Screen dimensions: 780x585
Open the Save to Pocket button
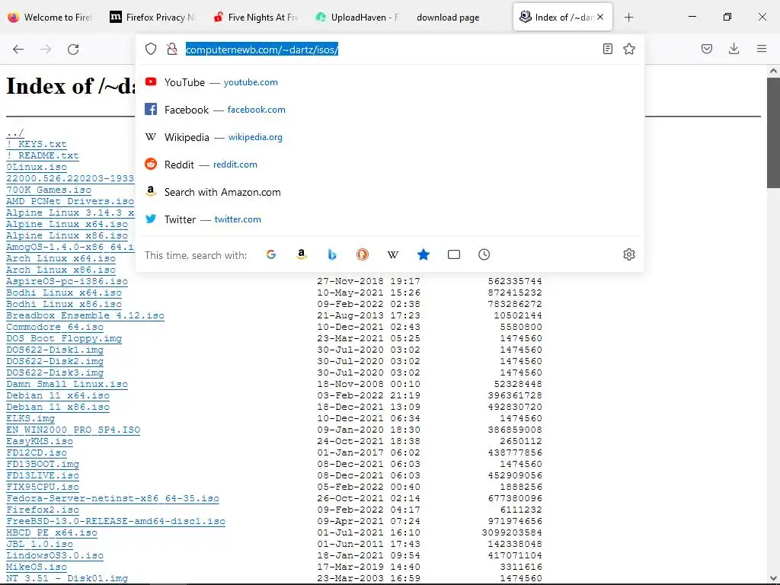pos(707,49)
